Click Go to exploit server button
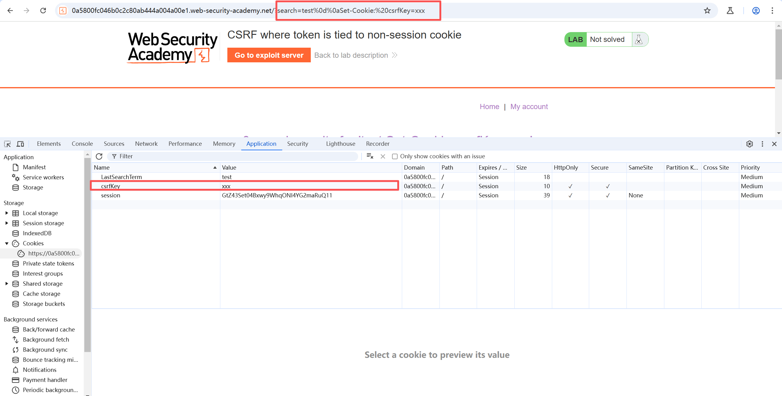 (x=269, y=55)
